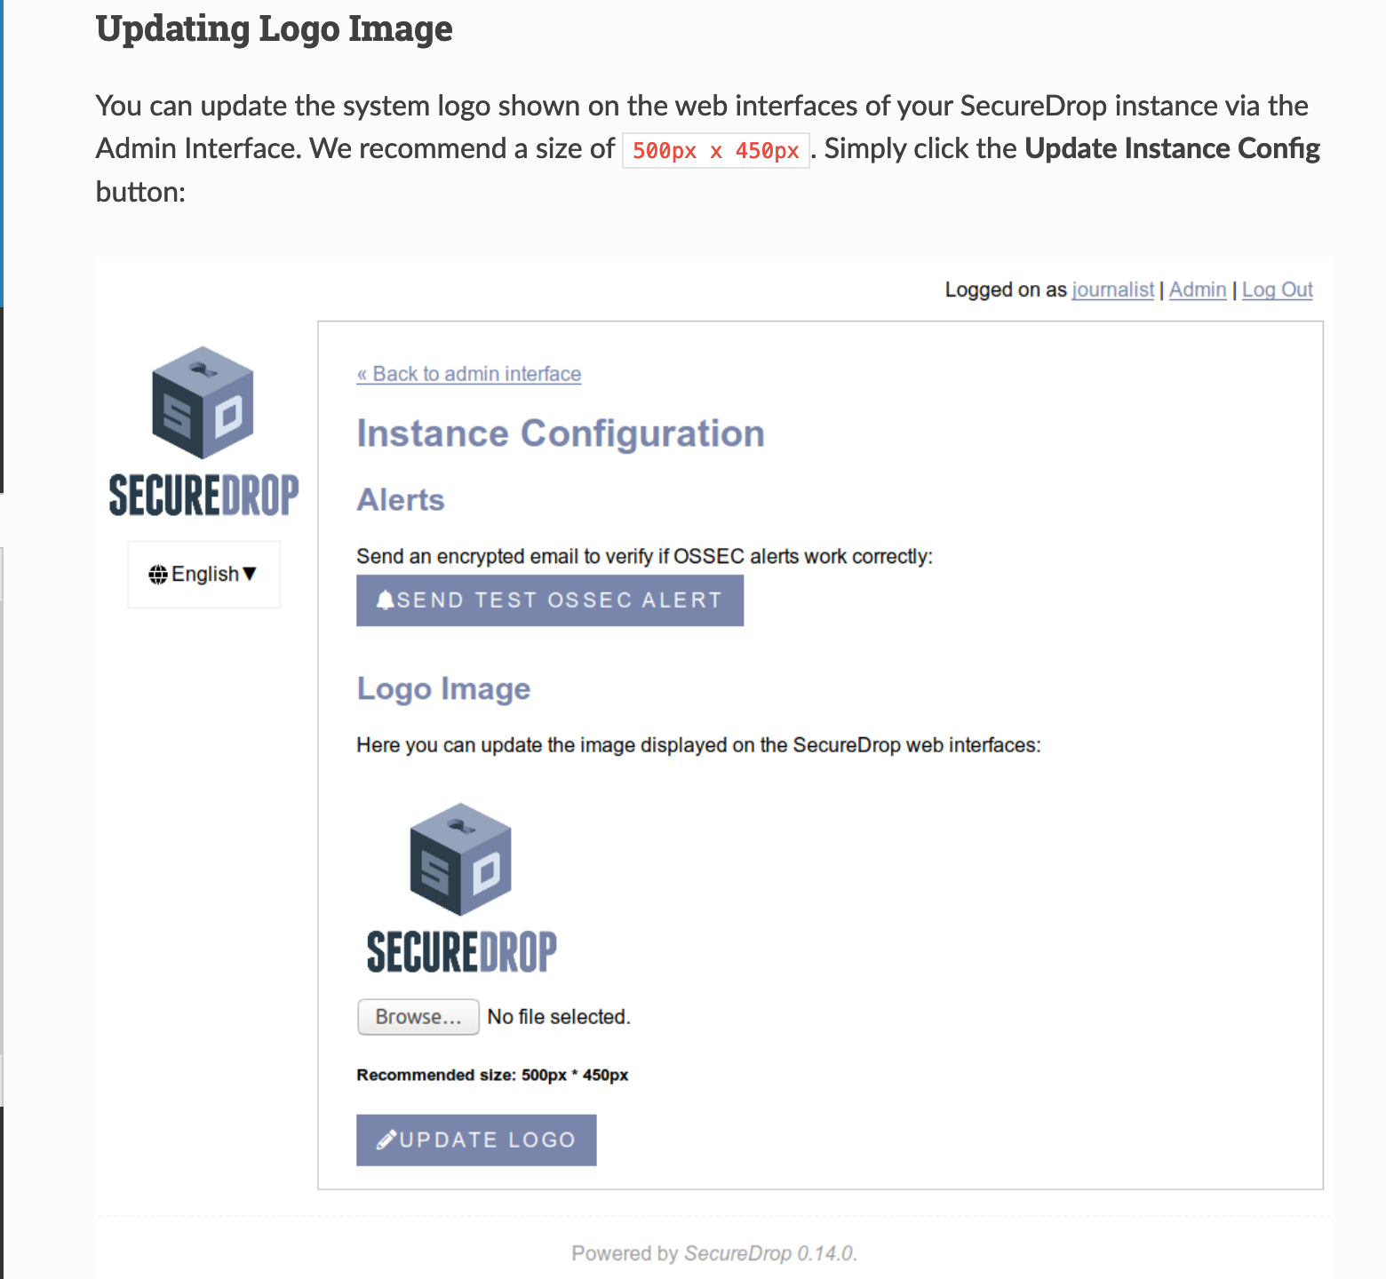1386x1279 pixels.
Task: Click the Instance Configuration heading
Action: pos(561,433)
